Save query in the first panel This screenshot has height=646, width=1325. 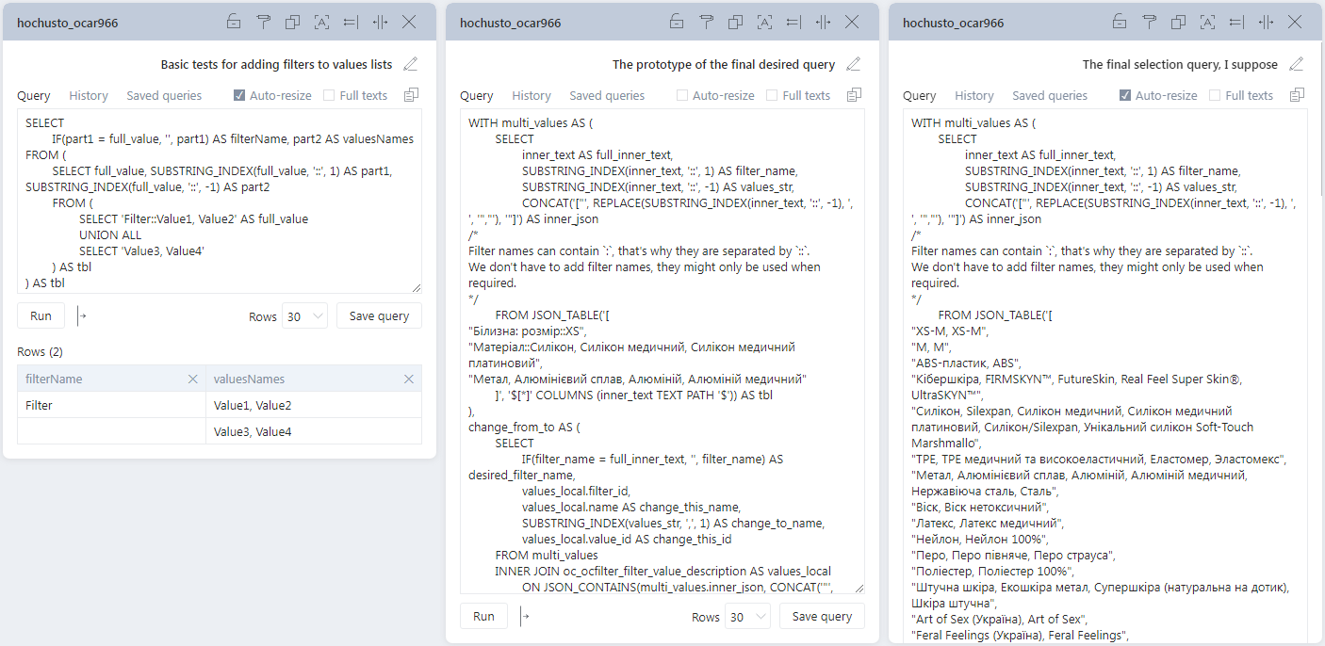pos(379,315)
